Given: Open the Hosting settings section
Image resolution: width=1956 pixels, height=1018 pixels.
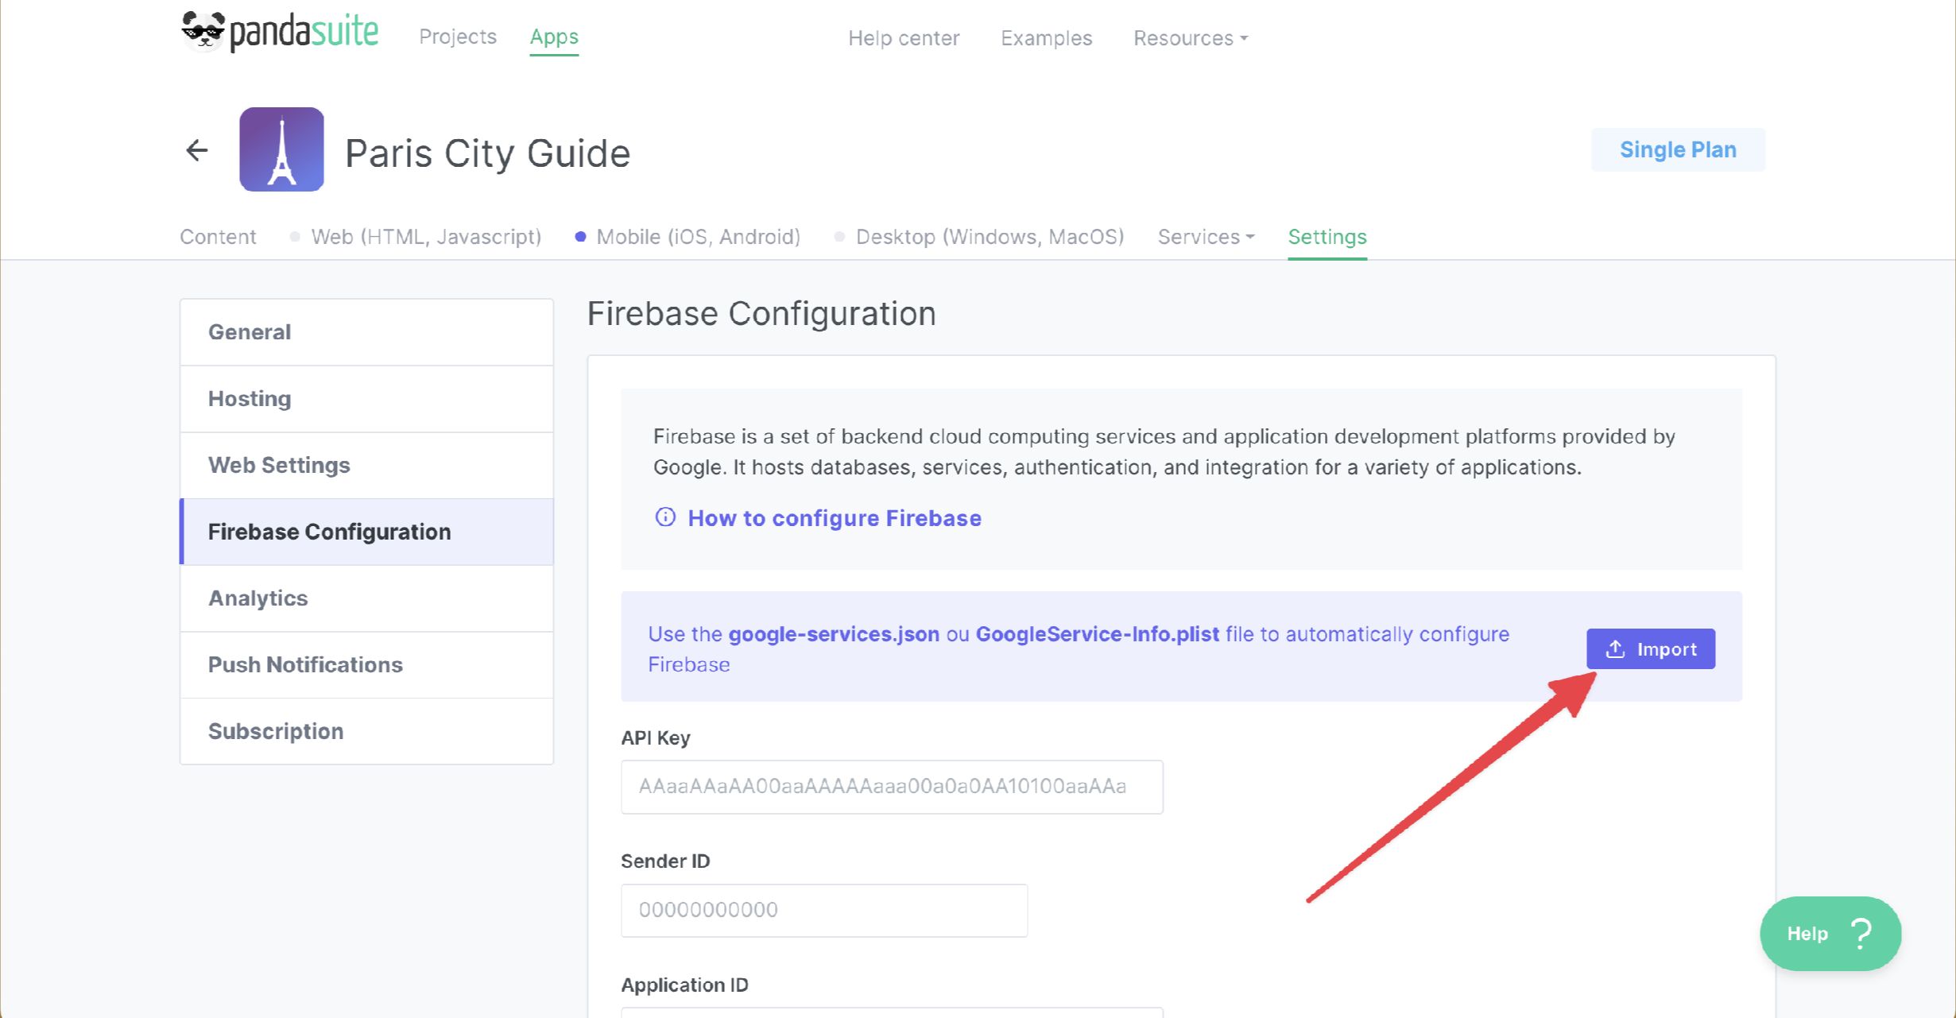Looking at the screenshot, I should coord(249,398).
